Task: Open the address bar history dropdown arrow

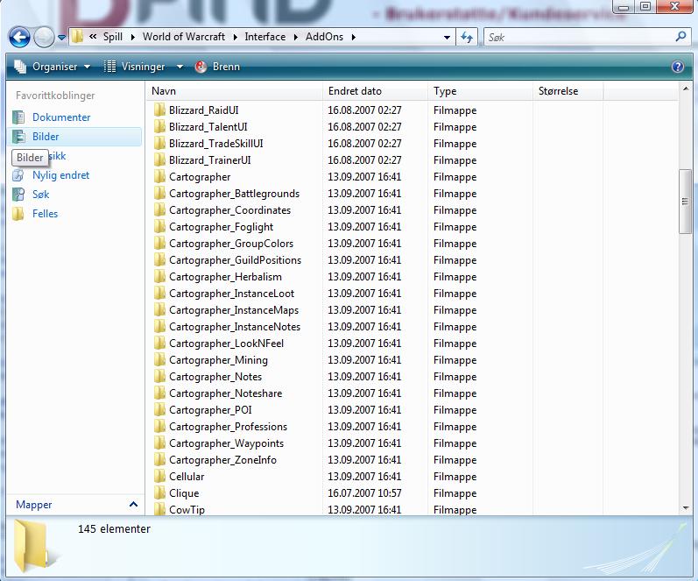Action: click(447, 38)
